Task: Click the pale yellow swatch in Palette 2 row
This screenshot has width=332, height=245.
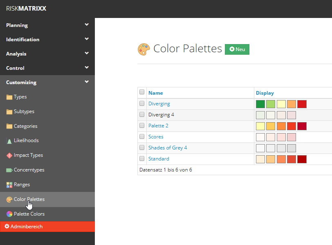Action: point(260,126)
